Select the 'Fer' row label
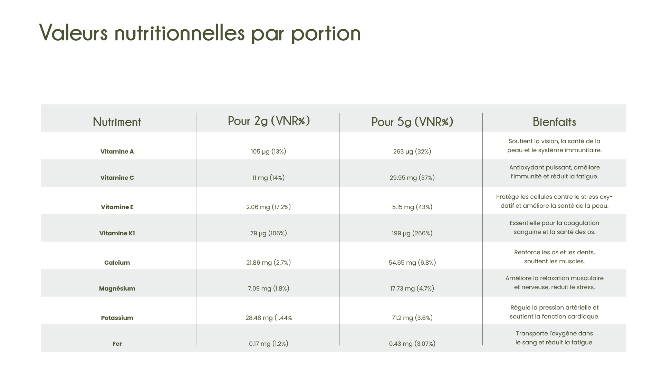The width and height of the screenshot is (663, 382). (x=117, y=344)
